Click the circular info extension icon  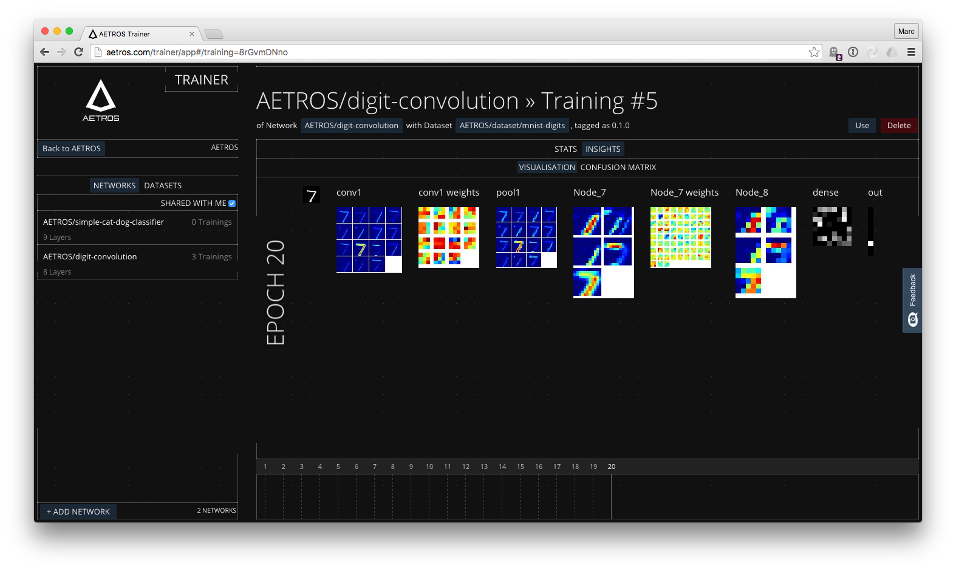coord(853,52)
